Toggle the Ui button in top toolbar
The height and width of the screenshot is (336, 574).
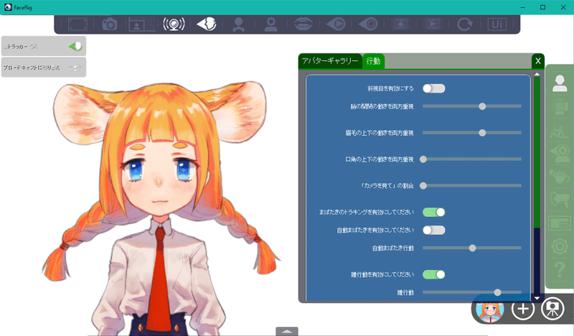pos(497,24)
